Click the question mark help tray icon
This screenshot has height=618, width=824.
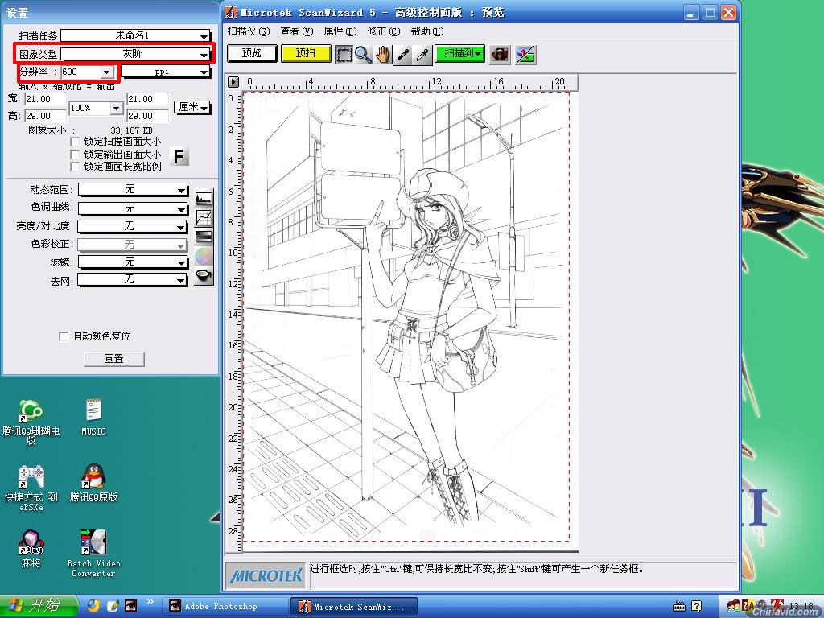pos(697,607)
